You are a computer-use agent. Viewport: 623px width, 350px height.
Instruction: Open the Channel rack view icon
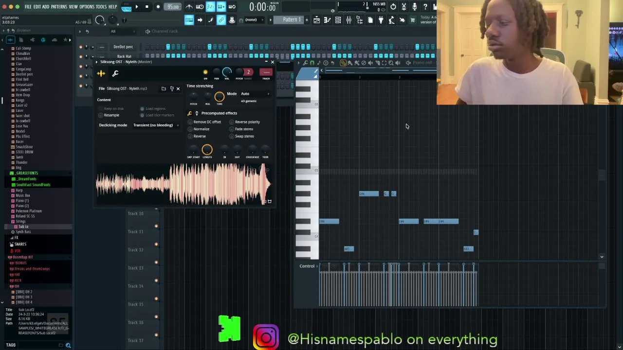(x=338, y=20)
